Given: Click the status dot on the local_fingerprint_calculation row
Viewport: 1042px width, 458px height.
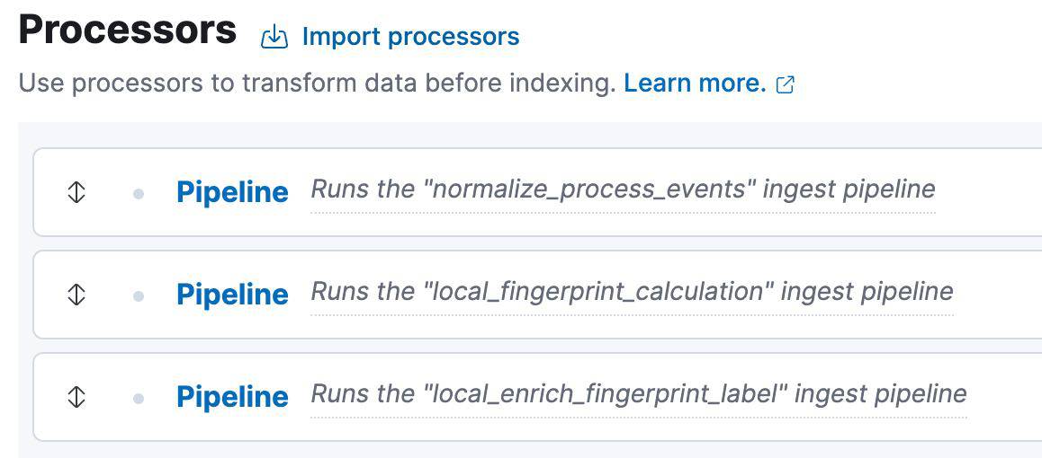Looking at the screenshot, I should [138, 295].
